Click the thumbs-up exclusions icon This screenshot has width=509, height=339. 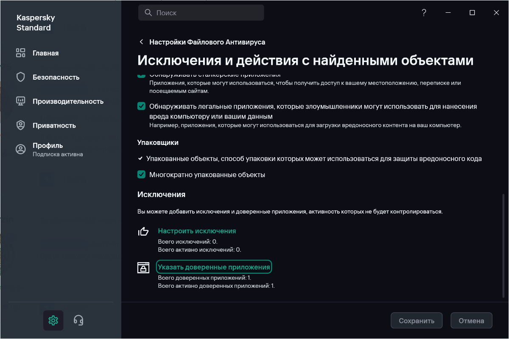click(x=143, y=231)
